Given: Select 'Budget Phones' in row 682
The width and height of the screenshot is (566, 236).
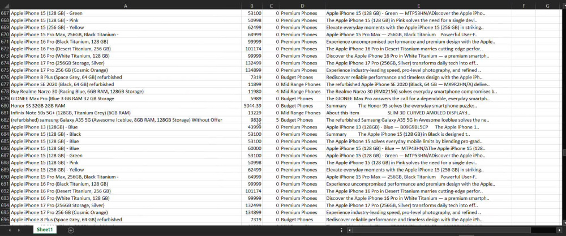Looking at the screenshot, I should [x=302, y=120].
